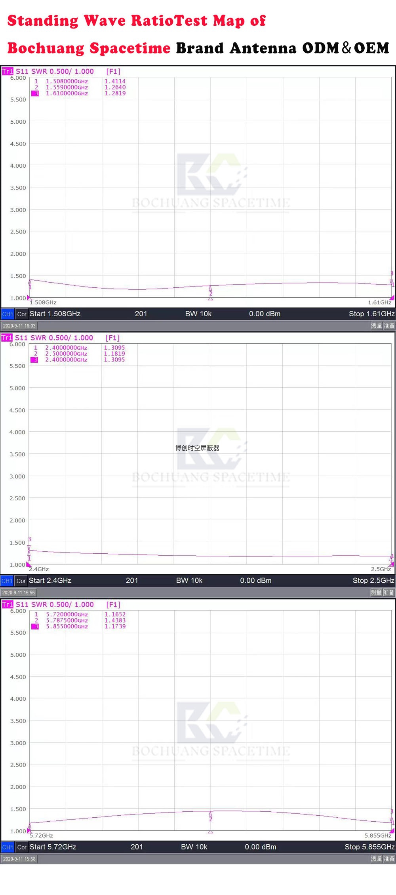Select SWR value 1.4114
Viewport: 396px width, 895px height.
pyautogui.click(x=115, y=81)
